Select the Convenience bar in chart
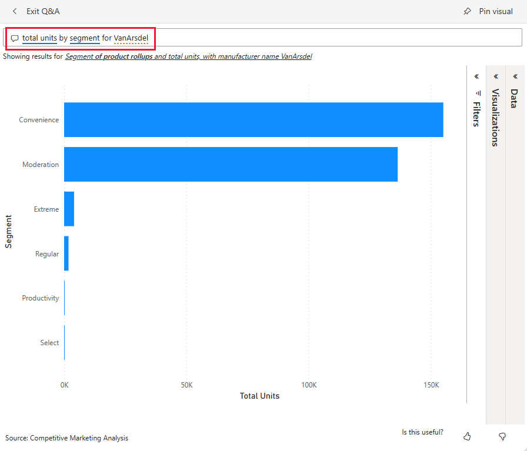This screenshot has width=527, height=451. click(254, 119)
